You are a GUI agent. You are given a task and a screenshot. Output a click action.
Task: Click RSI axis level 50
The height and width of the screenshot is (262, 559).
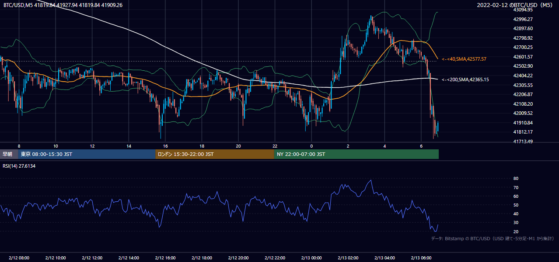516,205
